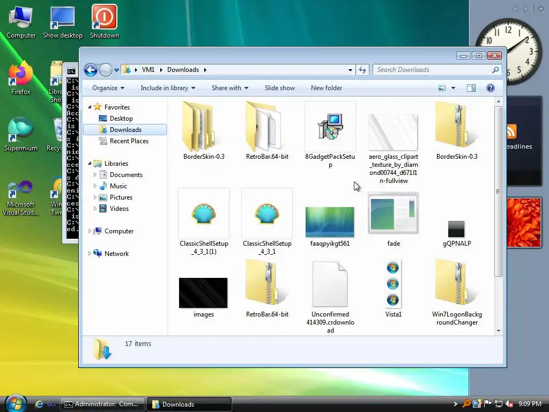Open Microsoft Visual Studio desktop shortcut

(20, 198)
